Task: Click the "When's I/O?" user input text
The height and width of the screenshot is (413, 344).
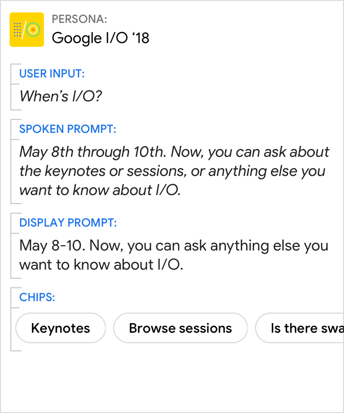Action: 61,96
